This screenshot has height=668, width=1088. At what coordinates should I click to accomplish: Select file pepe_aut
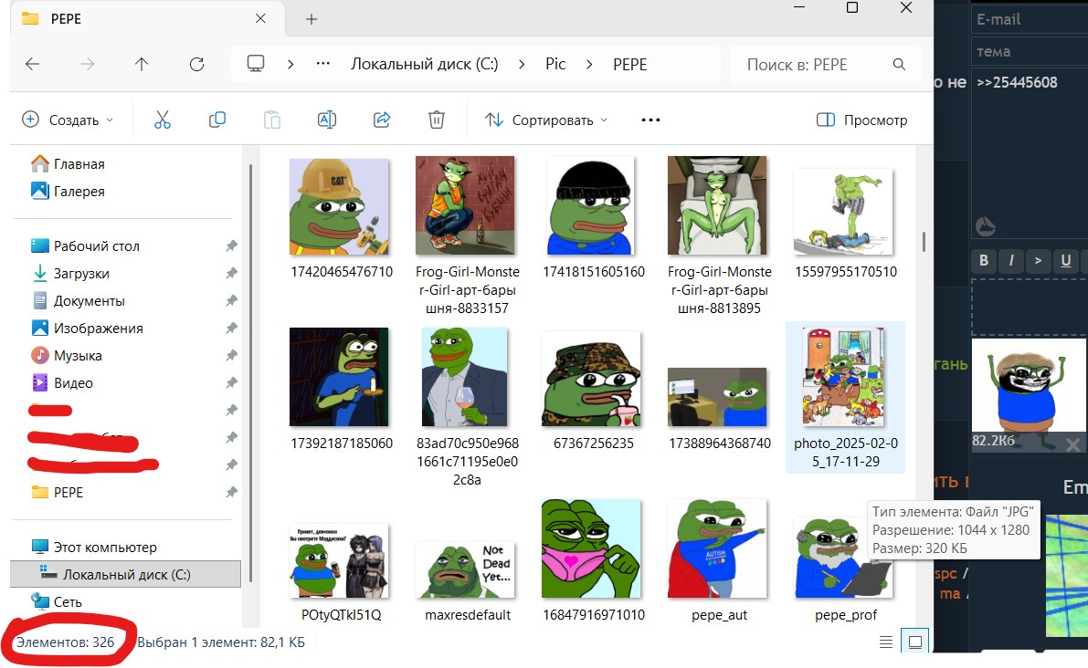pos(719,561)
